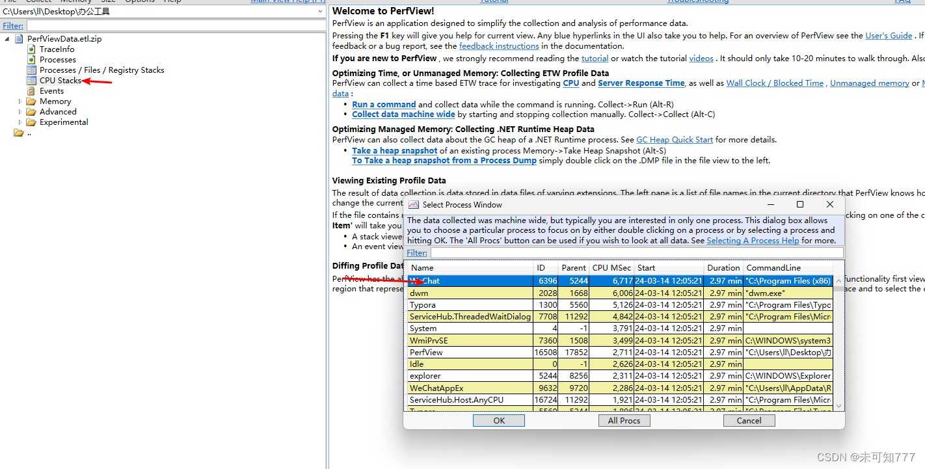Expand the Experimental folder node

(20, 122)
